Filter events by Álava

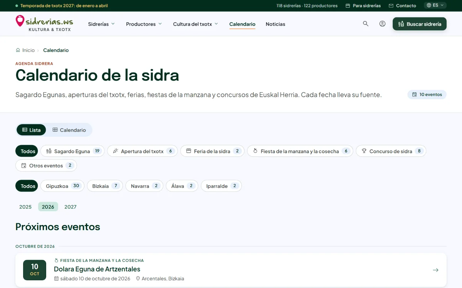(182, 186)
